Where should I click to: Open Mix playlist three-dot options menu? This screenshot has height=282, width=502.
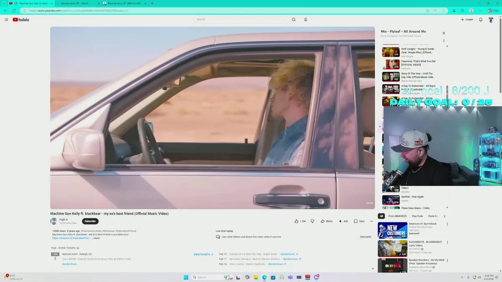pos(444,41)
